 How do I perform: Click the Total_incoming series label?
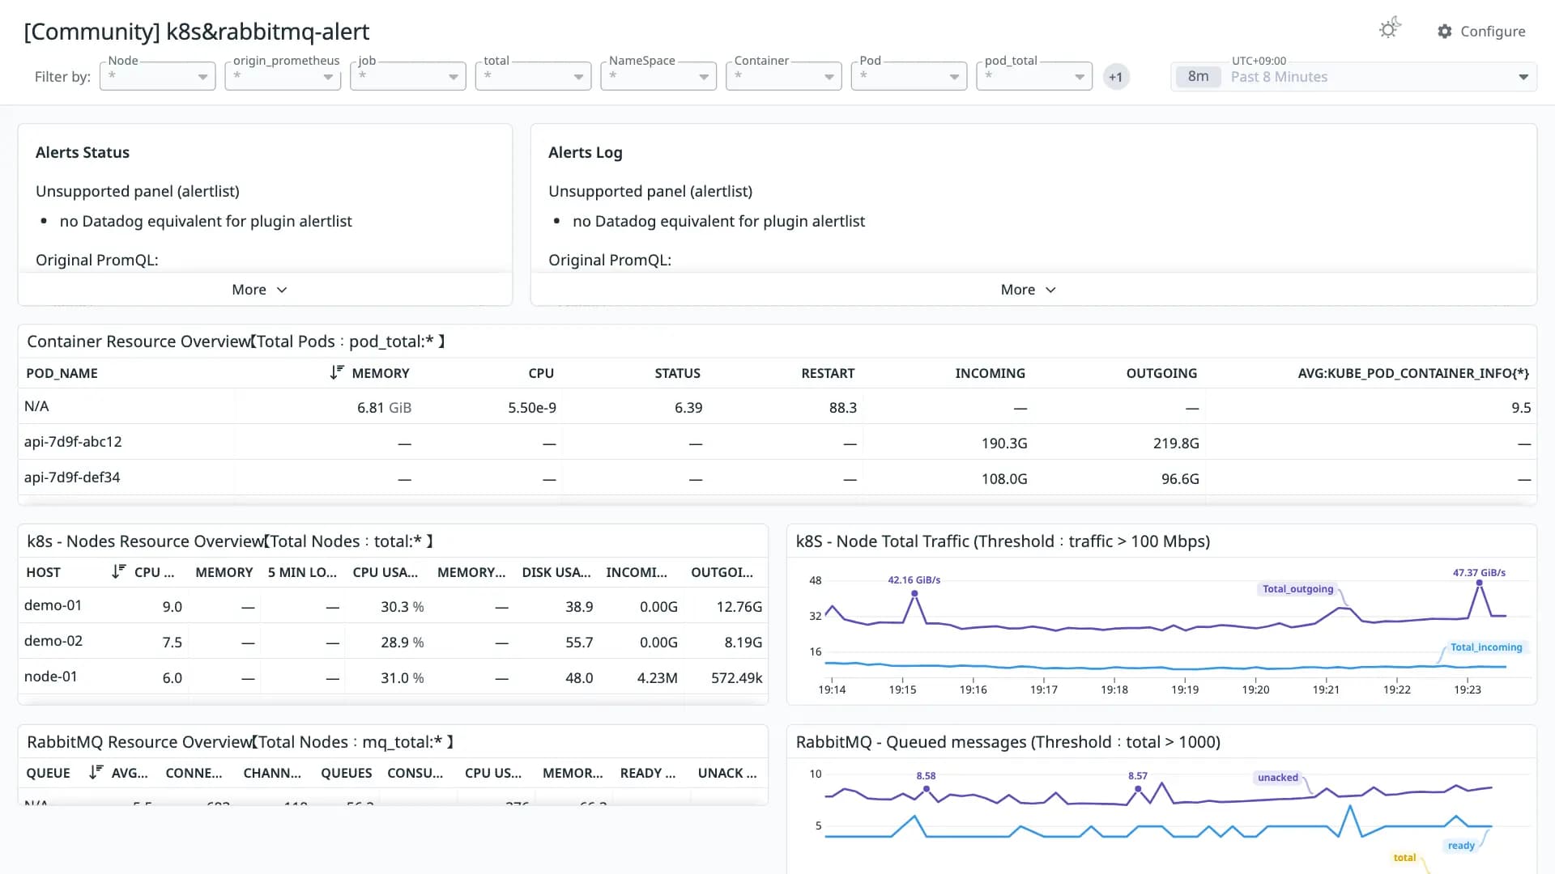pyautogui.click(x=1486, y=647)
